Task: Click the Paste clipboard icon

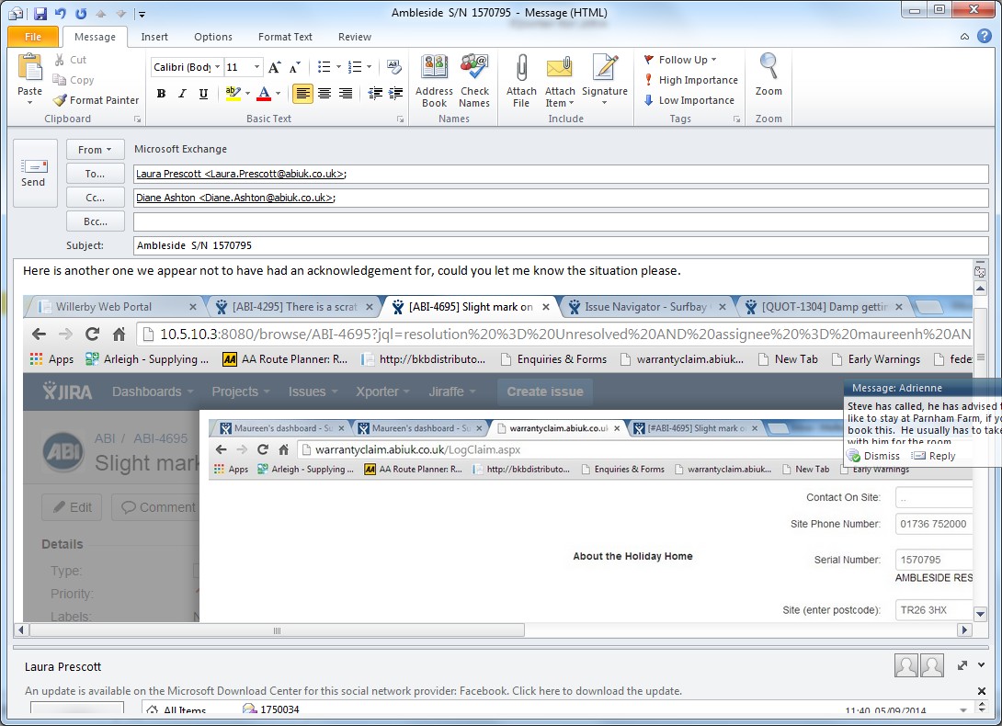Action: pos(30,68)
